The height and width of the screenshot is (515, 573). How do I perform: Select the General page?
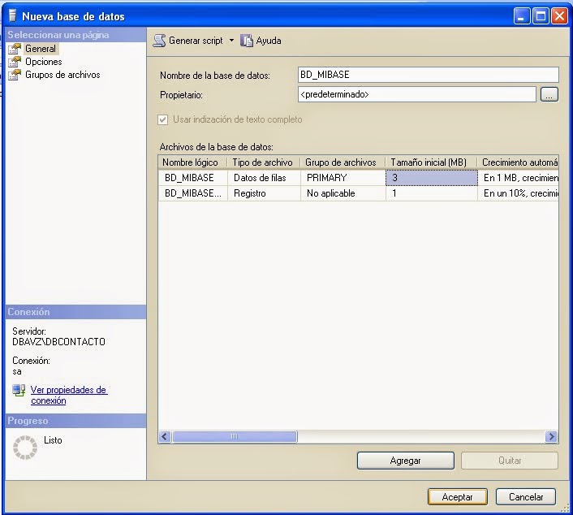(x=41, y=49)
